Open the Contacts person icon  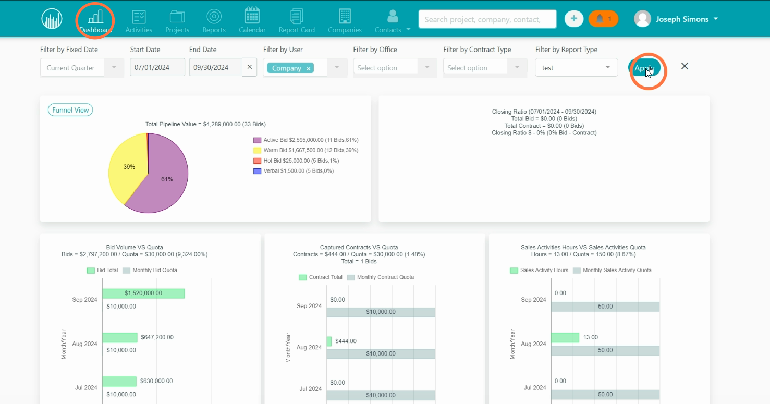[x=393, y=16]
